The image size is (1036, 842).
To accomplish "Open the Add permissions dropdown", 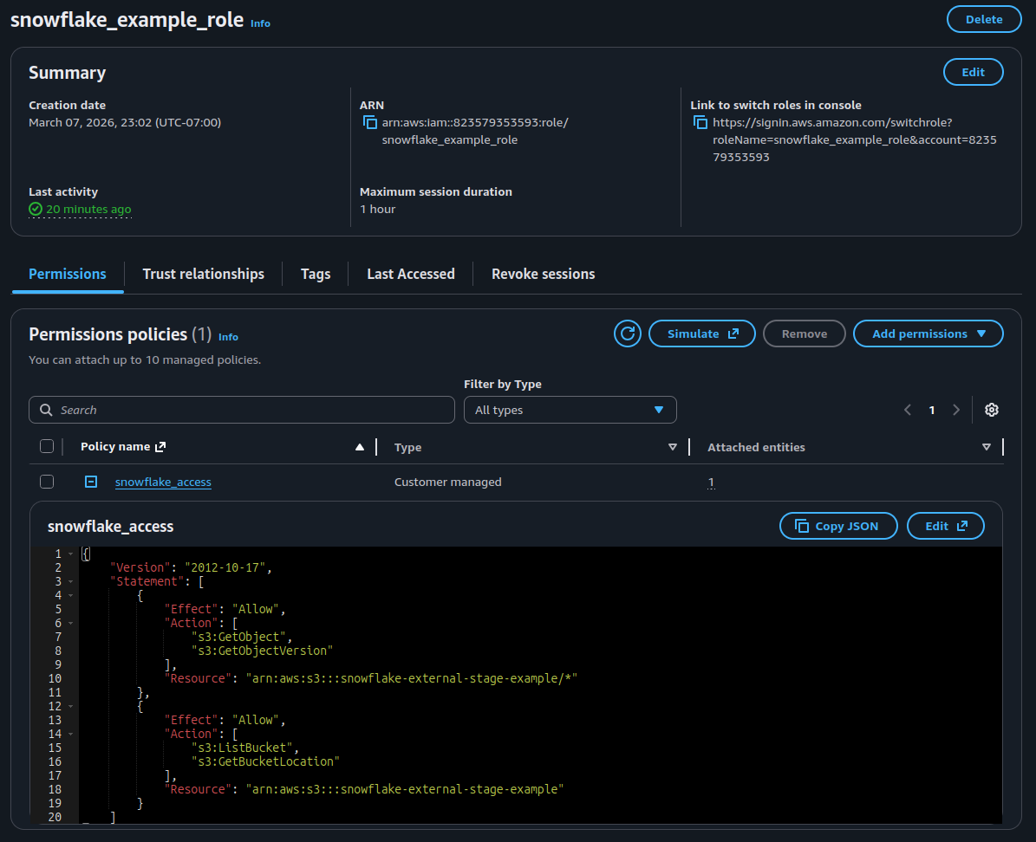I will point(928,334).
